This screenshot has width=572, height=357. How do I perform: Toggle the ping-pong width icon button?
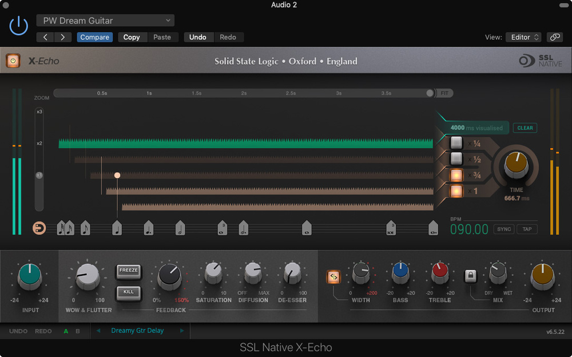click(x=333, y=277)
